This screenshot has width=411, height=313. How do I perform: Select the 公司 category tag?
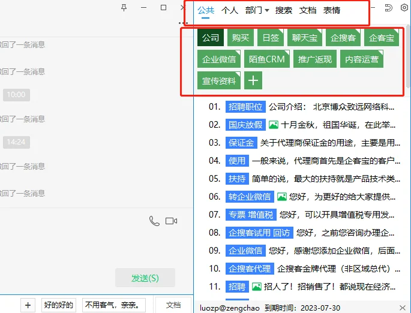pyautogui.click(x=211, y=38)
